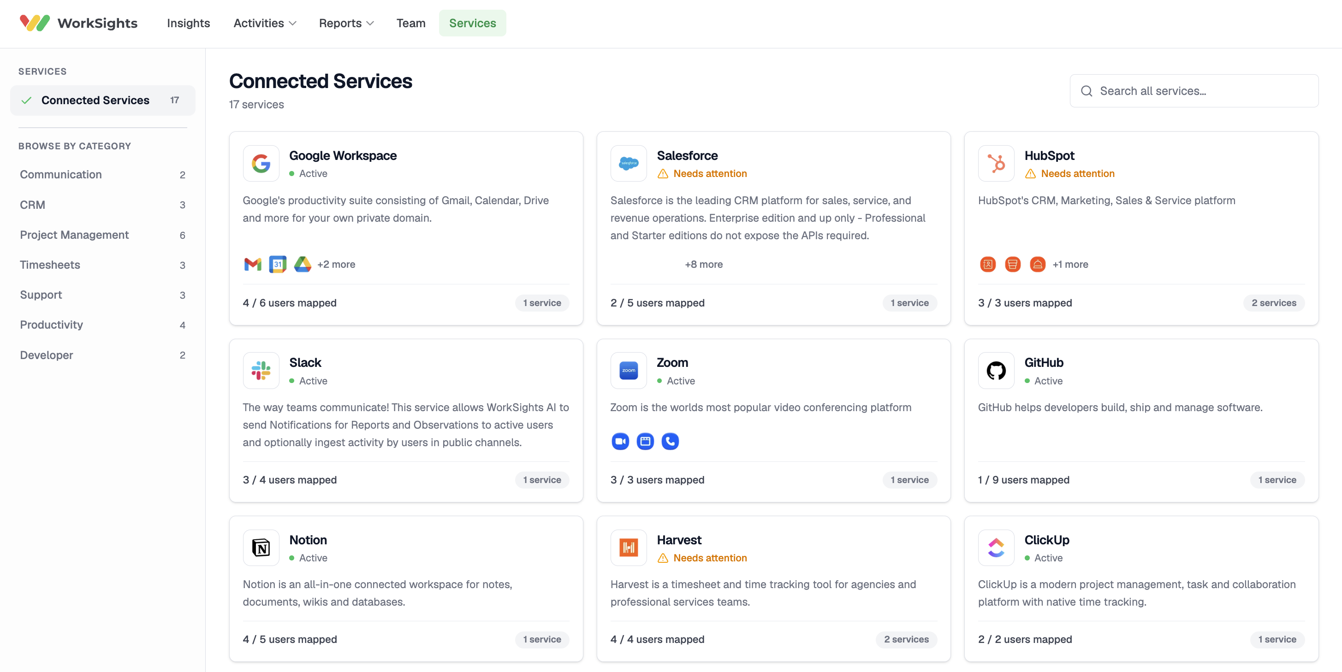Click the 2 services badge on HubSpot
Screen dimensions: 1342x672
click(x=1274, y=303)
